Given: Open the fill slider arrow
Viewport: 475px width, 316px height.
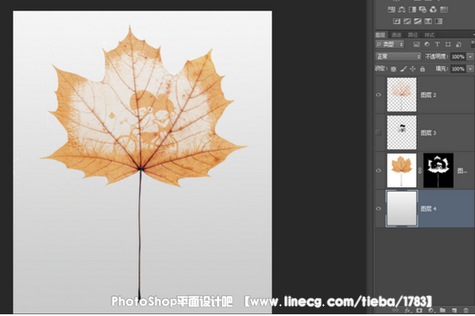Looking at the screenshot, I should pos(470,69).
